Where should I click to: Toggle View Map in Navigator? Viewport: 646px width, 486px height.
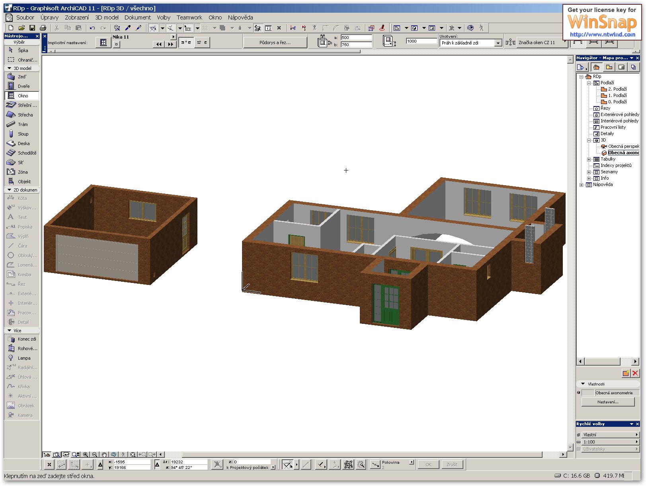click(x=609, y=67)
